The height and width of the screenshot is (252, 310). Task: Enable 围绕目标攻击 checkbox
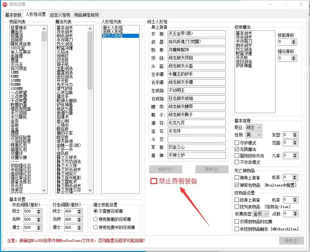click(x=237, y=156)
